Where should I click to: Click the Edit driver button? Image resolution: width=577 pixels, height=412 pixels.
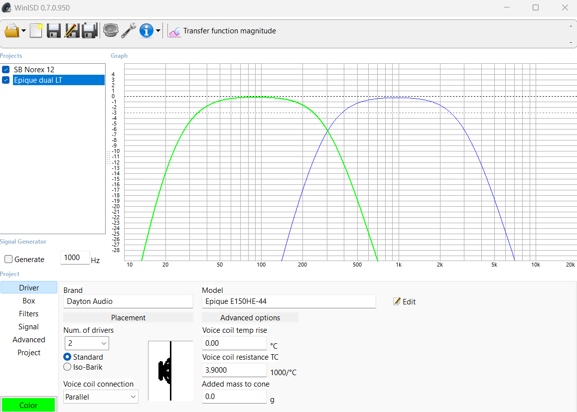tap(405, 301)
